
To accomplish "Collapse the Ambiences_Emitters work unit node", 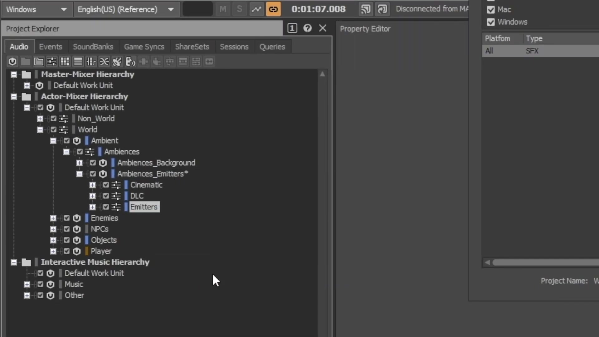I will 80,174.
